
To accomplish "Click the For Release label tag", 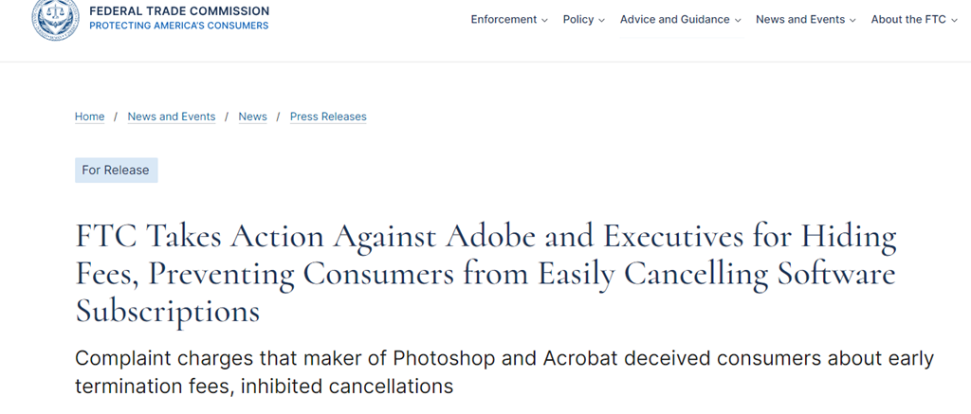I will pyautogui.click(x=116, y=171).
